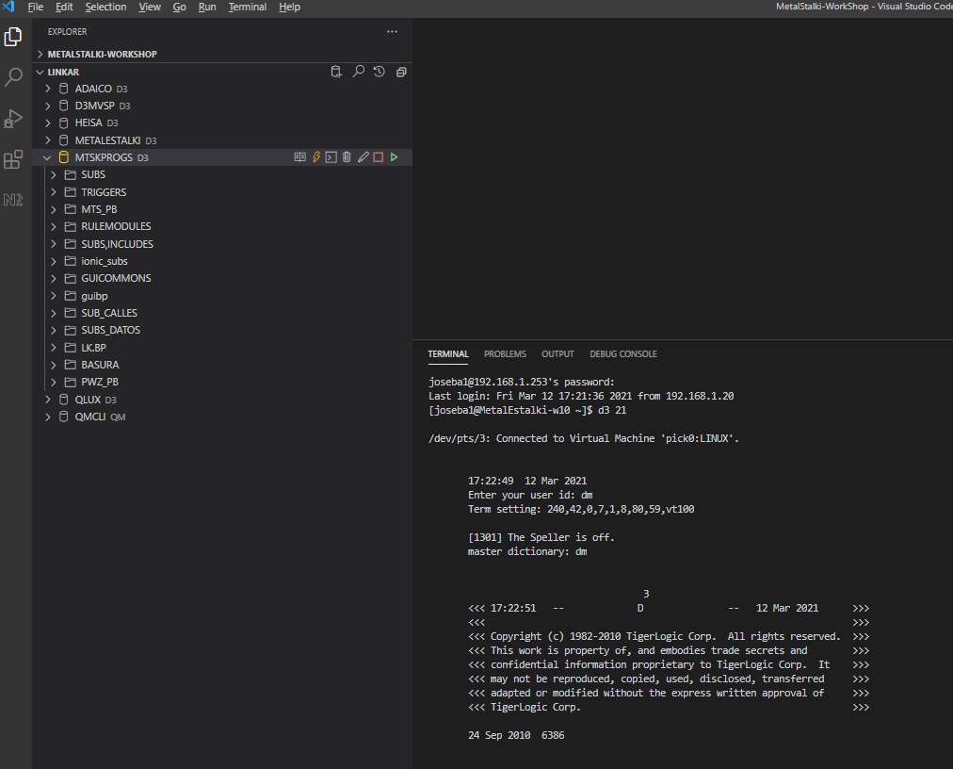
Task: Switch to the TERMINAL panel tab
Action: [448, 354]
